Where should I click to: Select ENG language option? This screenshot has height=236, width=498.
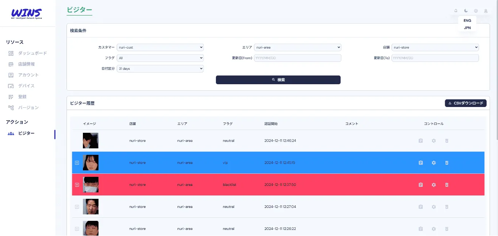pyautogui.click(x=467, y=20)
